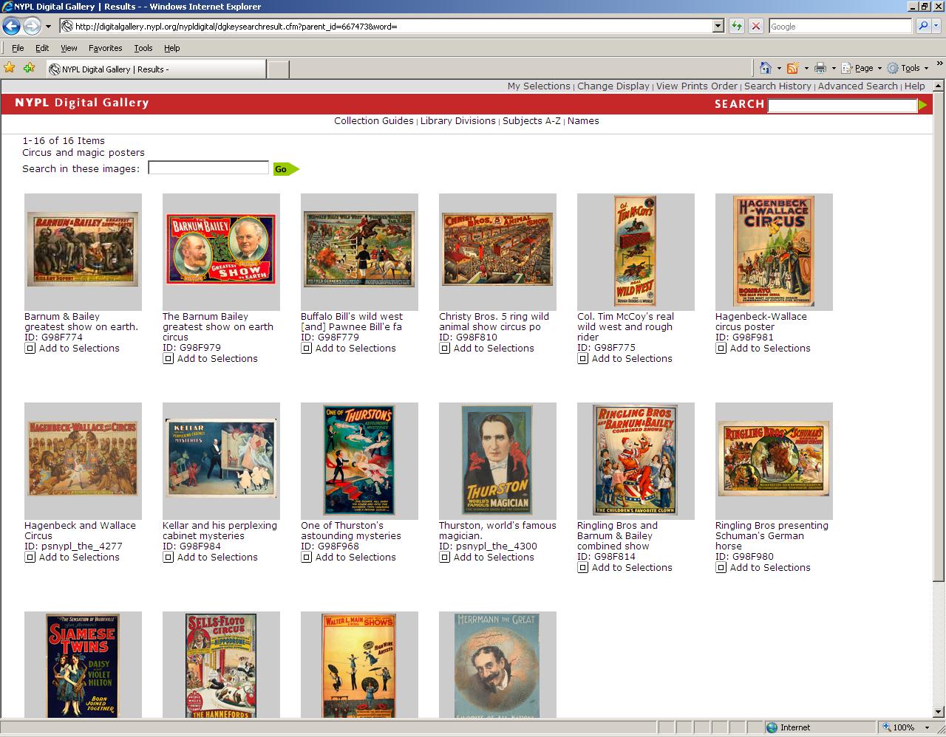Open the Names link
Viewport: 946px width, 737px height.
(583, 121)
